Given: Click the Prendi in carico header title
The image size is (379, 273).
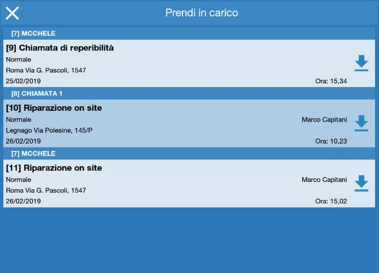Looking at the screenshot, I should click(x=202, y=13).
